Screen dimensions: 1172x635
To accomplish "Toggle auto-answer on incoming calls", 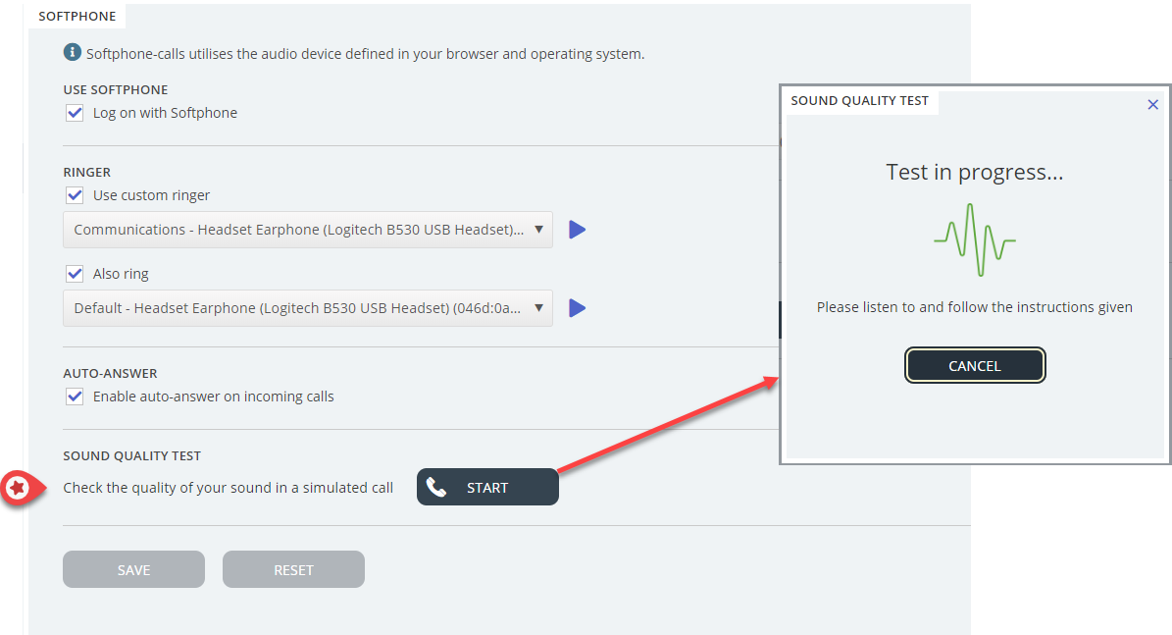I will pos(75,397).
